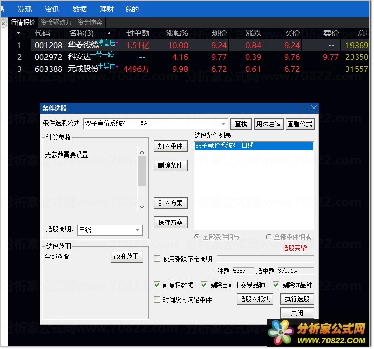Switch to the 行情报价 tab
This screenshot has height=349, width=374.
23,23
